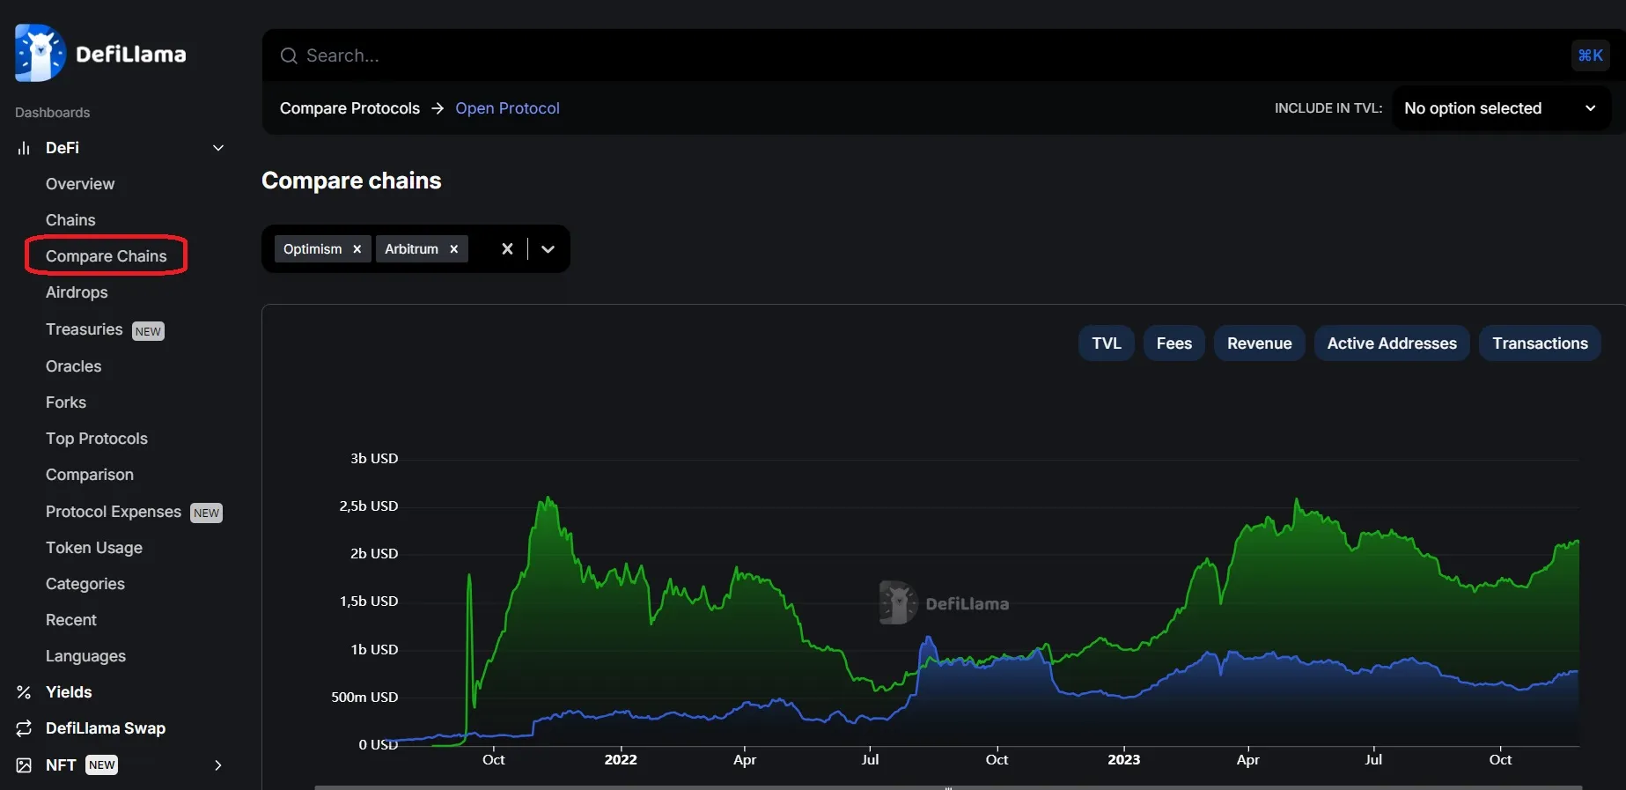Image resolution: width=1626 pixels, height=790 pixels.
Task: Expand the NFT sidebar section
Action: 218,765
